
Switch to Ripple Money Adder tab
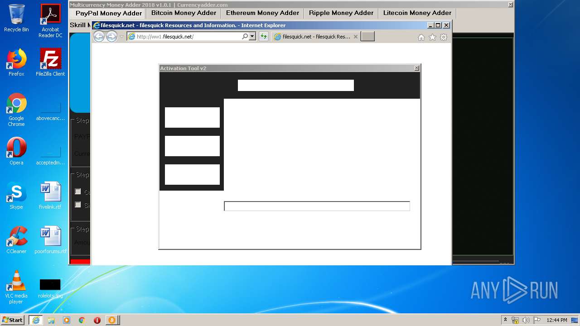point(341,13)
